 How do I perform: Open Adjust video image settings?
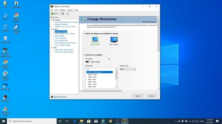[x=64, y=52]
